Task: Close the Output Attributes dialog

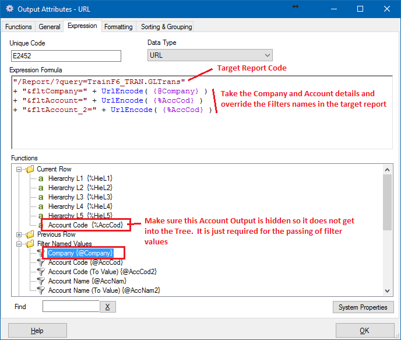Action: tap(387, 9)
